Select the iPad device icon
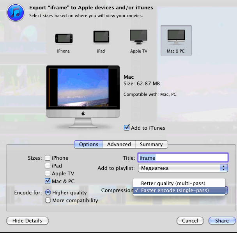The width and height of the screenshot is (237, 233). click(101, 37)
